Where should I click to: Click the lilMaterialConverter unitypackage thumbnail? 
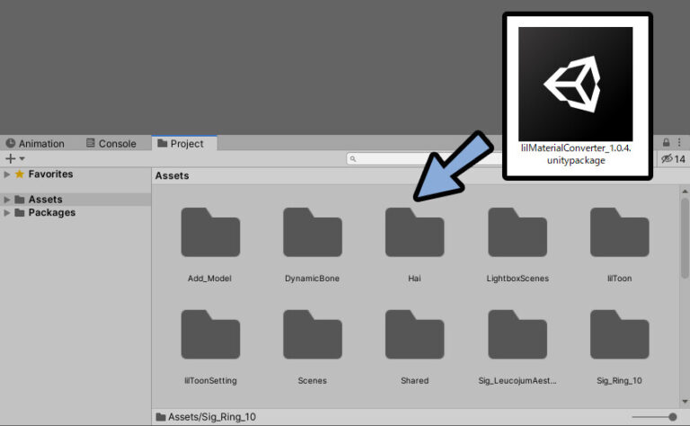[575, 84]
